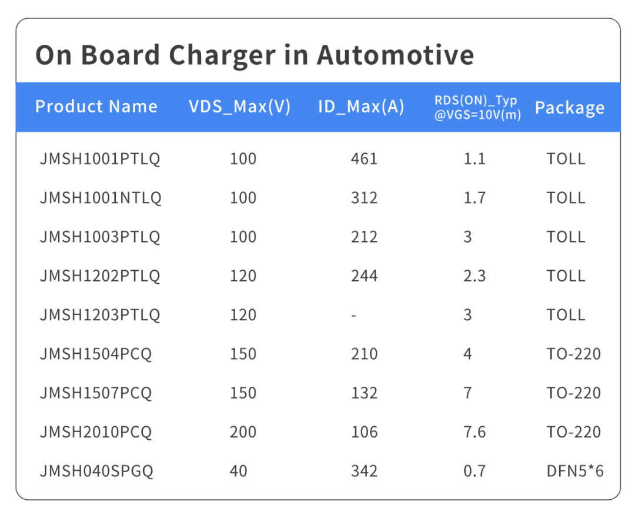This screenshot has width=635, height=521.
Task: Click the TO-220 cell for JMSH2010PCQ
Action: [x=573, y=432]
